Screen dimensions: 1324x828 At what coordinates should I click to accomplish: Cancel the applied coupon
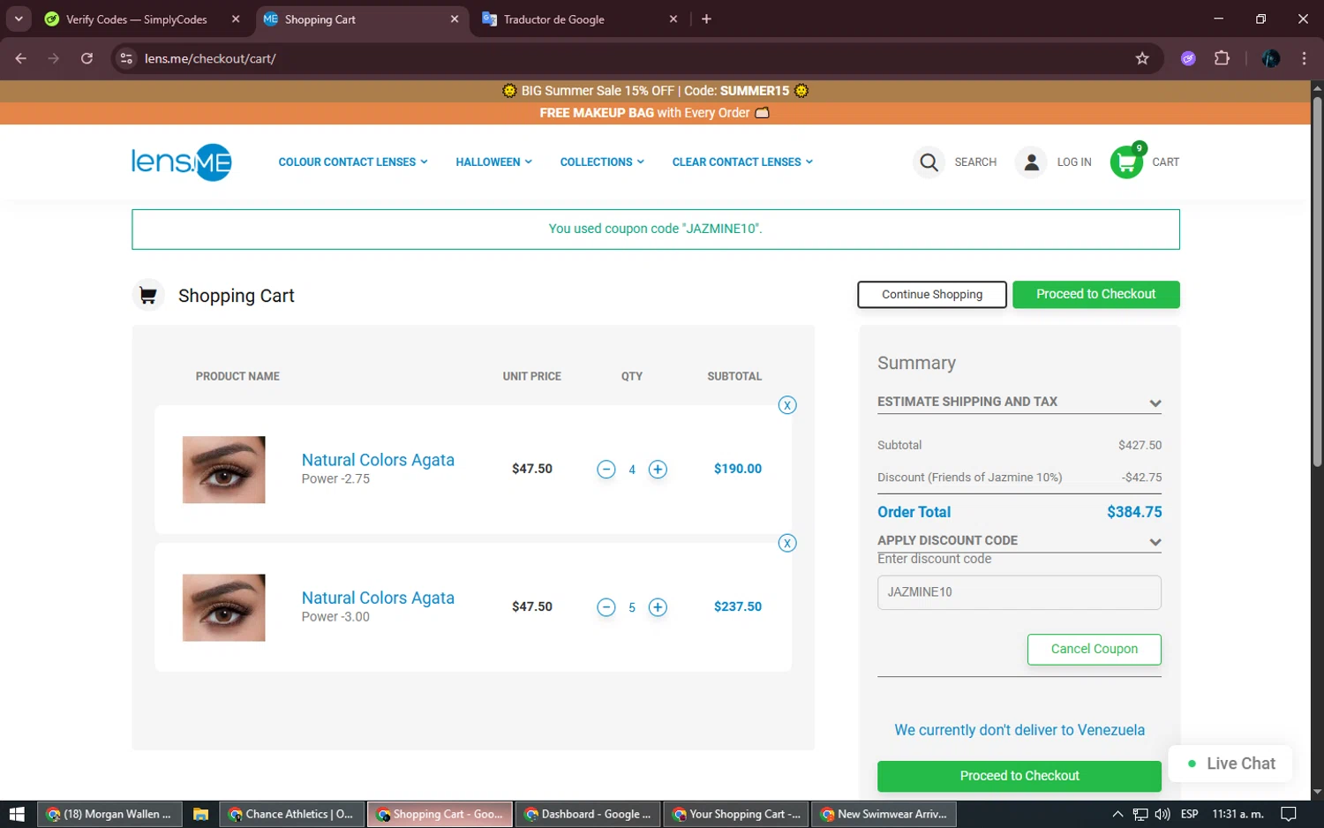(1094, 649)
